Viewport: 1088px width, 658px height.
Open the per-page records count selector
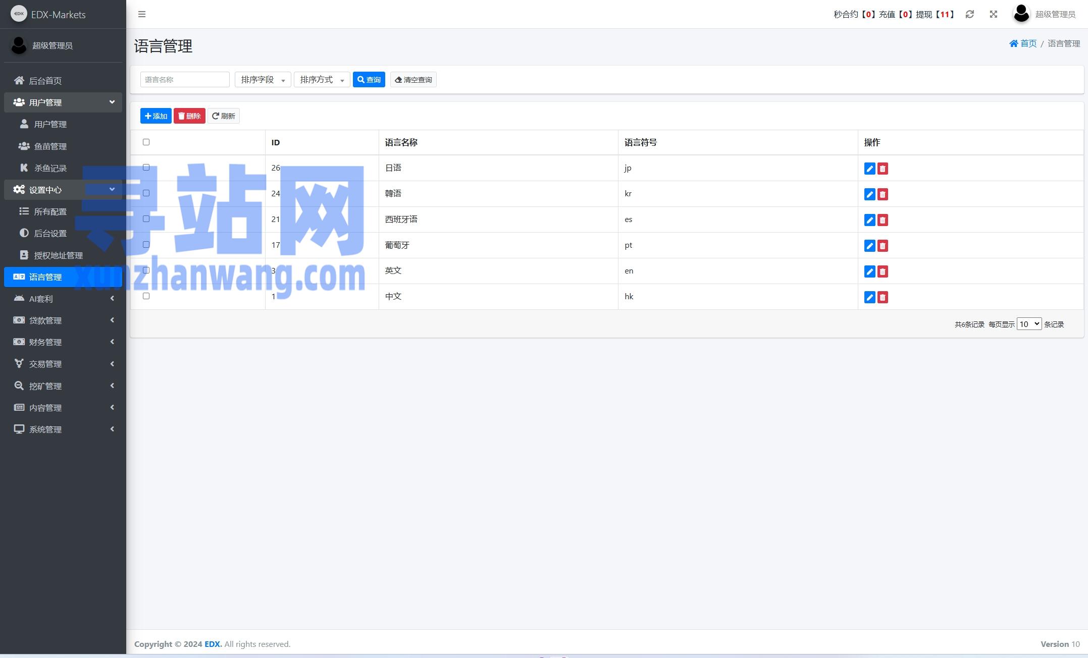click(1028, 324)
